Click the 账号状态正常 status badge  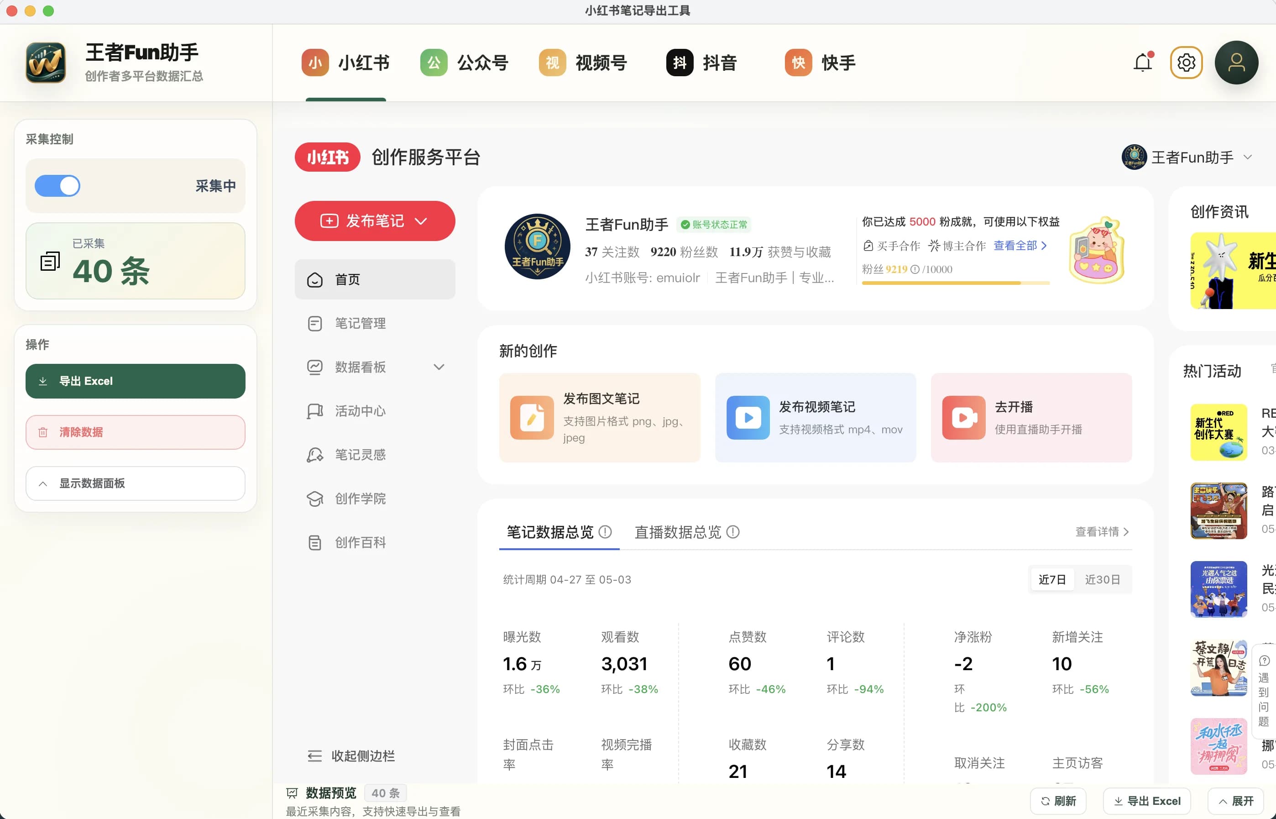(714, 225)
